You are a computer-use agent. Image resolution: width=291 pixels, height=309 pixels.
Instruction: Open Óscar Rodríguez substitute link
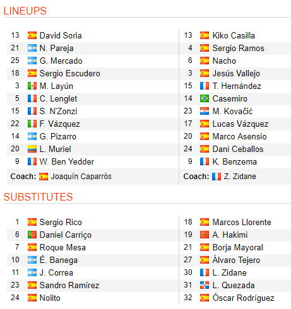click(243, 298)
